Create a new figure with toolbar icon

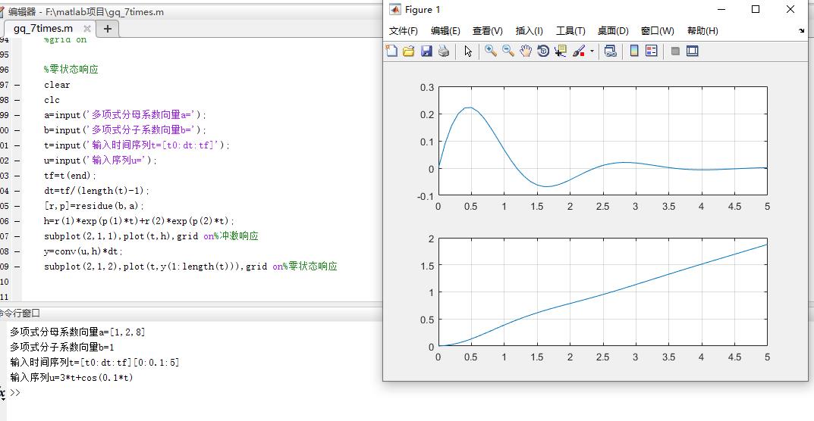(x=391, y=51)
